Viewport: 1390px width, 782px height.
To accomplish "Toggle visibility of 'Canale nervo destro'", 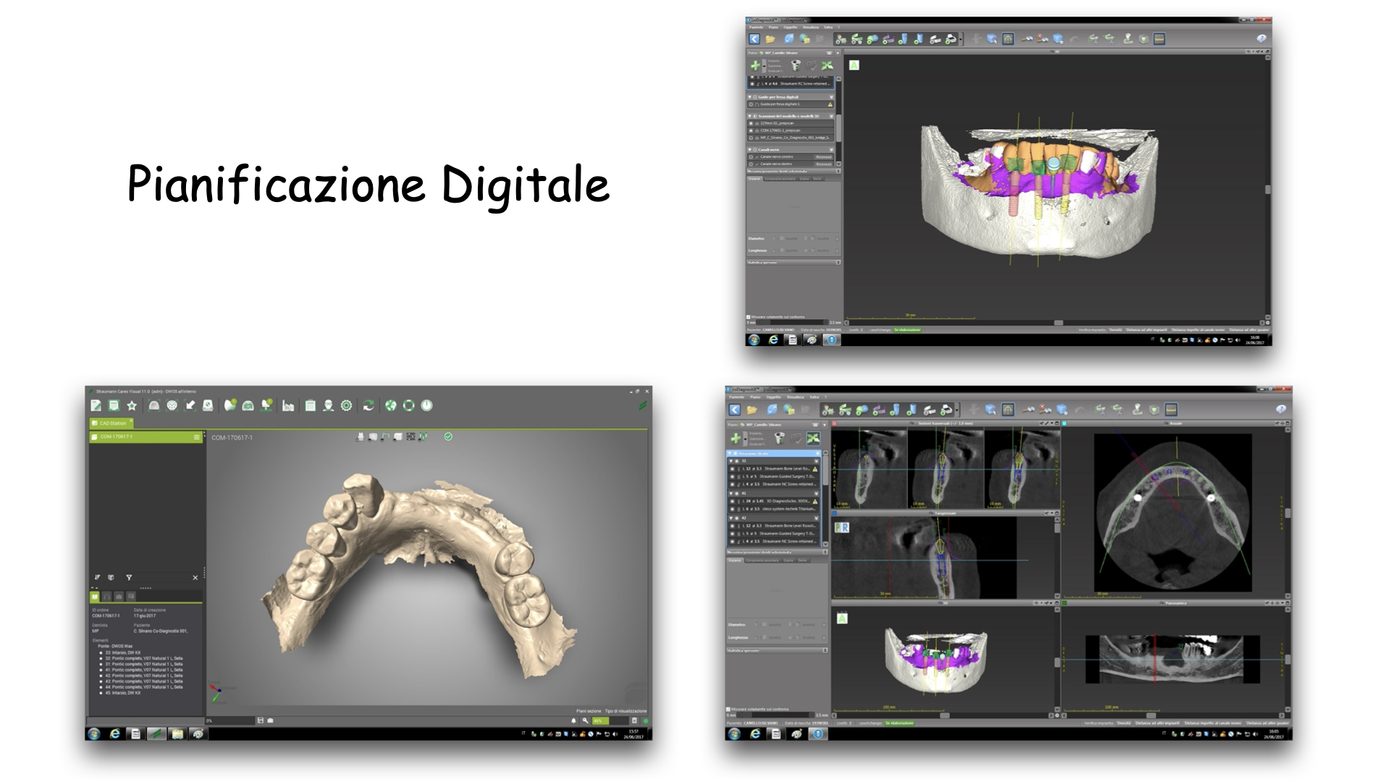I will (751, 164).
